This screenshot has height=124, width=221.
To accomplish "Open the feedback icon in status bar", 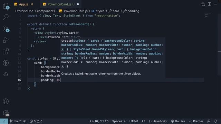I will point(209,121).
